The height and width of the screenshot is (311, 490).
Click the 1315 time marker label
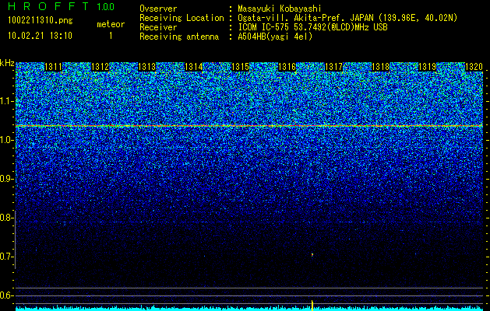click(240, 67)
